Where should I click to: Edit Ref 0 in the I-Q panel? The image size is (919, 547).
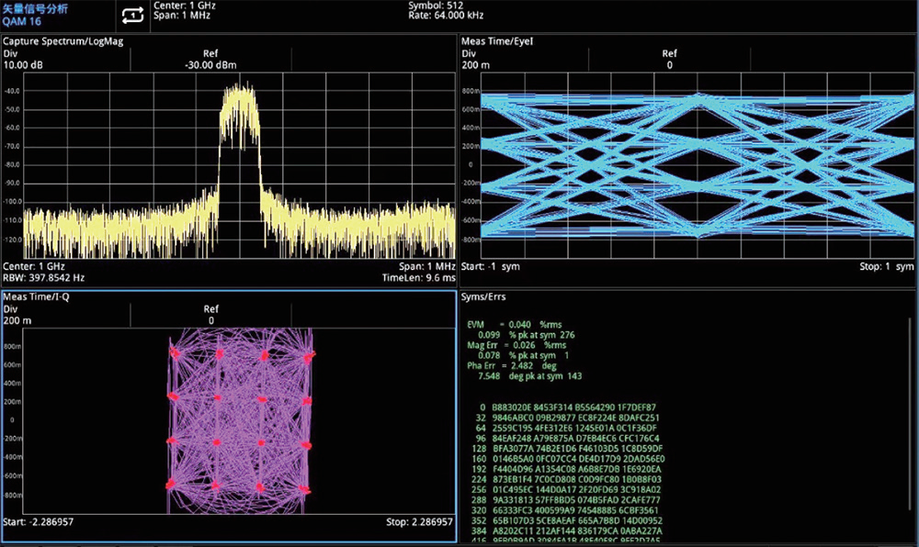point(211,315)
